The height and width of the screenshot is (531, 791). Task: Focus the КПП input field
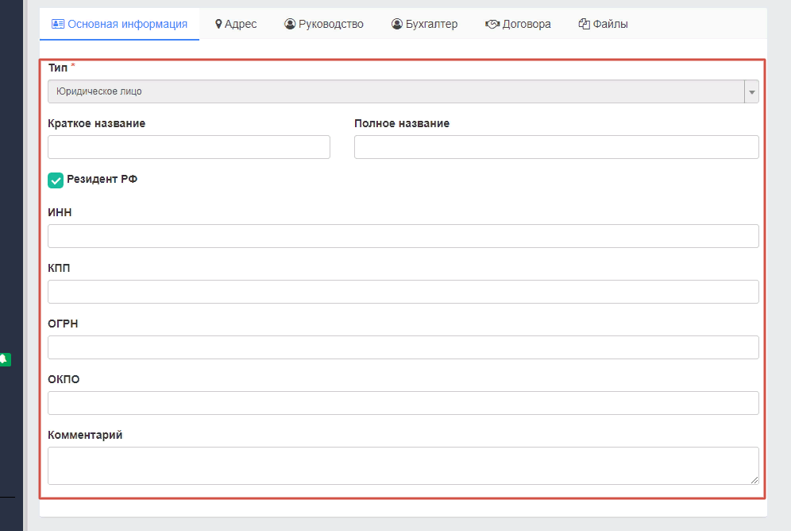403,292
